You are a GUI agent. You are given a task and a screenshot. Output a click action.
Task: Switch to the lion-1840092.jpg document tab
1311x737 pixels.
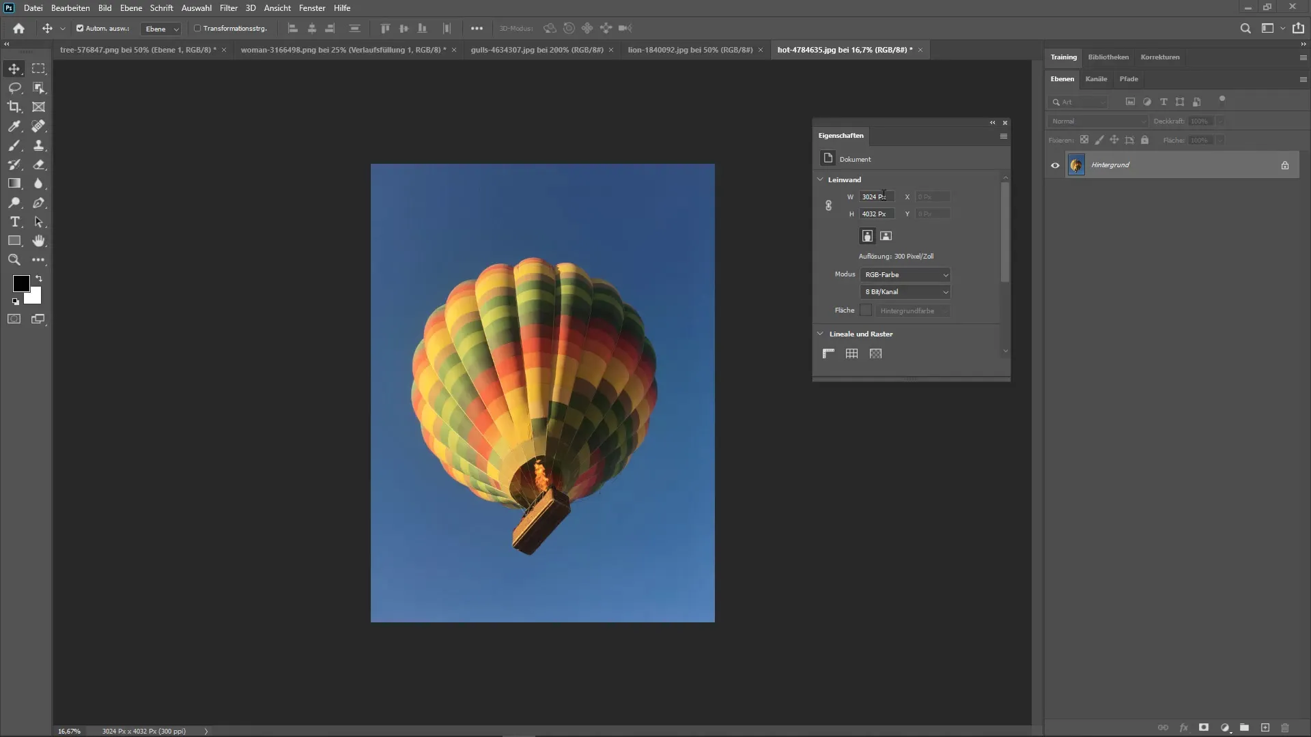pos(690,50)
